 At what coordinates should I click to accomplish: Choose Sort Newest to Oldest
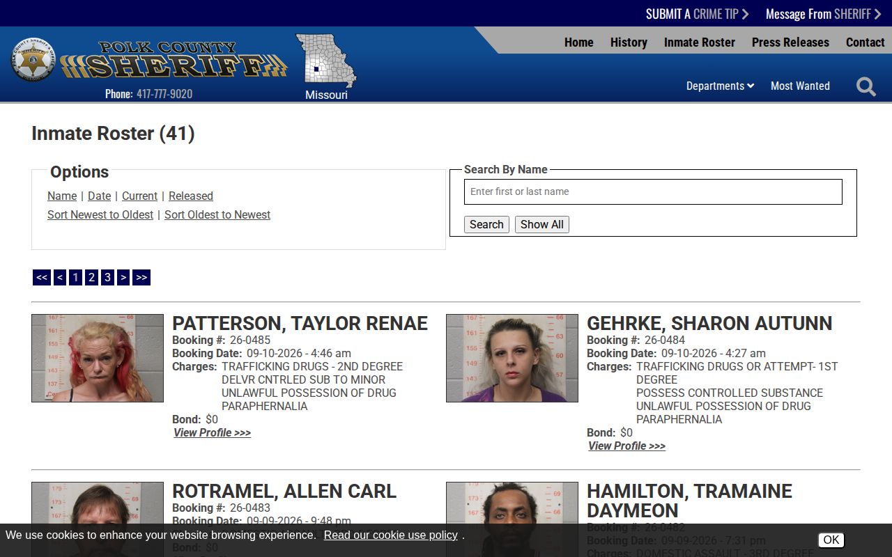point(100,215)
